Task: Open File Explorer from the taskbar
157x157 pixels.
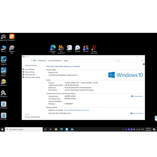Action: click(56, 129)
